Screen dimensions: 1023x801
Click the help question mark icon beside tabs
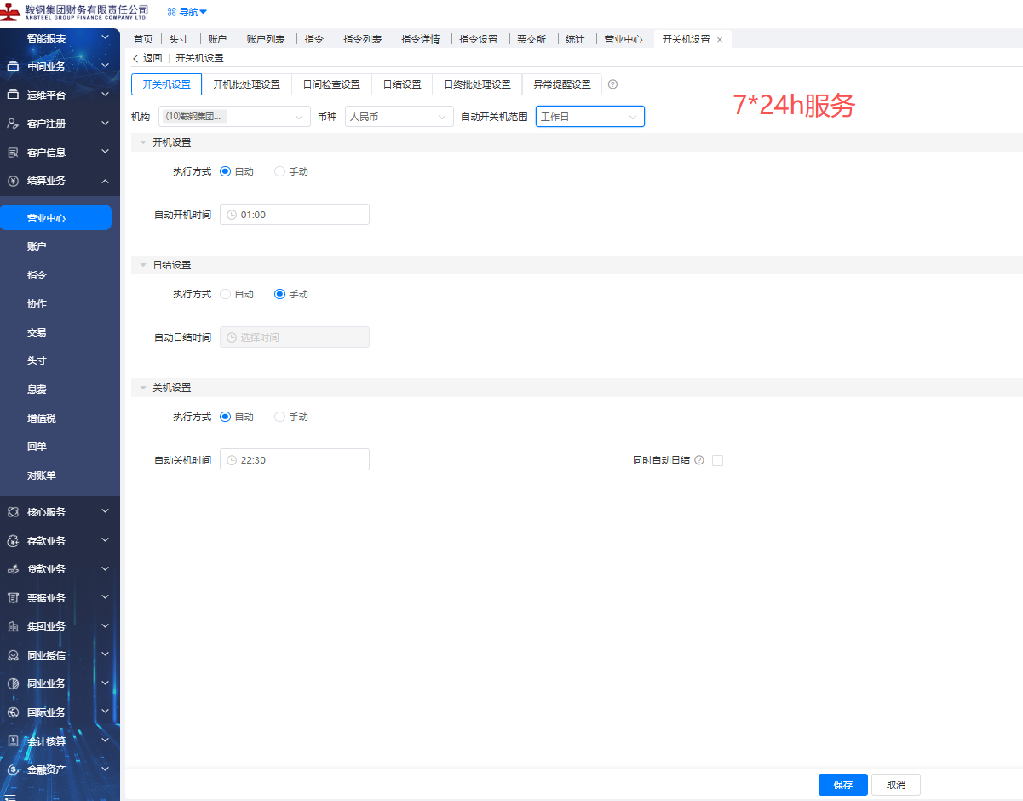[612, 84]
